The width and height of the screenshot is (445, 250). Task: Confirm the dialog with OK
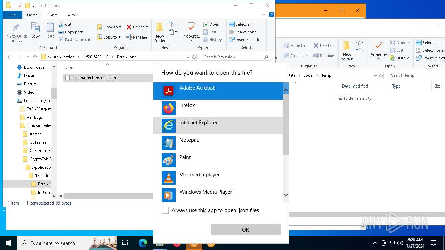point(245,230)
